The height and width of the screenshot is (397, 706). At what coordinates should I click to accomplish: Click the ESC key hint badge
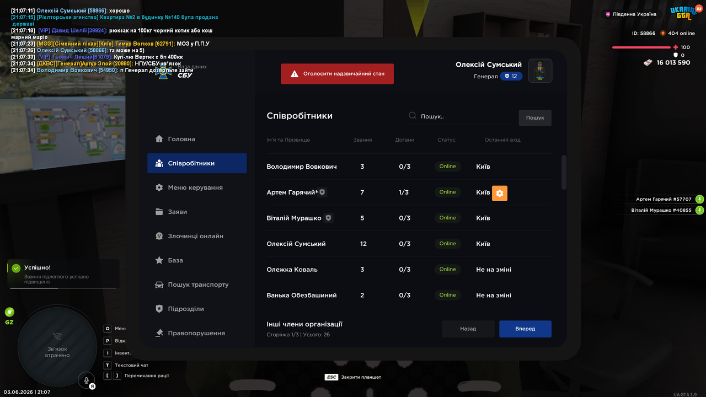[331, 377]
